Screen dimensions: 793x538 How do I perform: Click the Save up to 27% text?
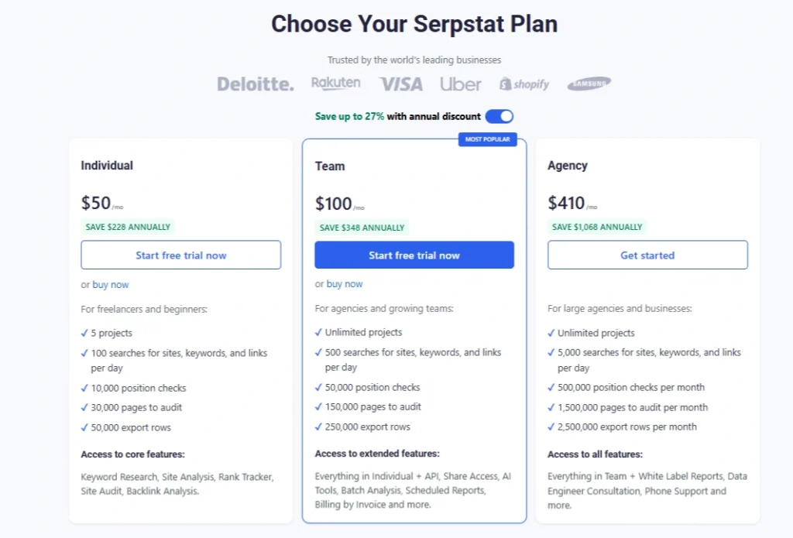pos(349,116)
